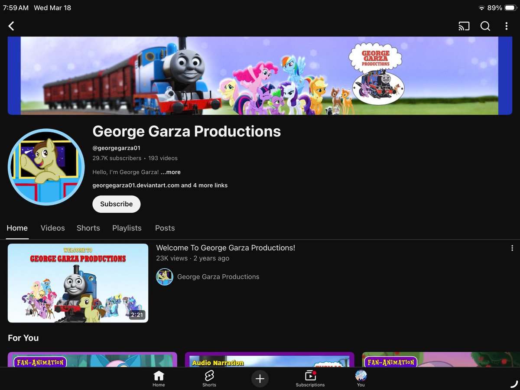Tap the Wed Mar 18 date

coord(52,8)
